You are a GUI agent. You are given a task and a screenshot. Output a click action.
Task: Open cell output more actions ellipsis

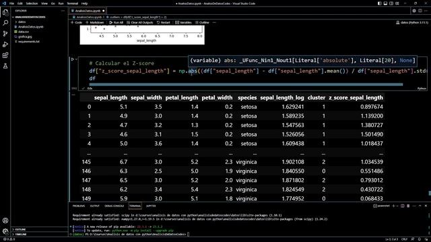[x=73, y=95]
